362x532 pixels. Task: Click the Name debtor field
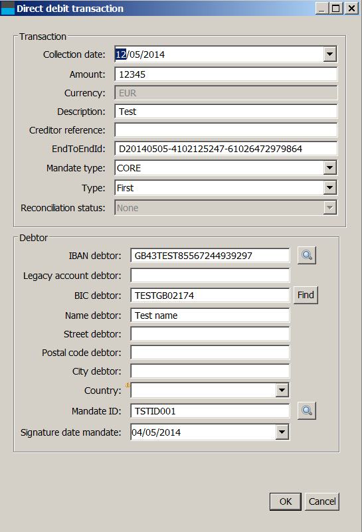point(210,315)
